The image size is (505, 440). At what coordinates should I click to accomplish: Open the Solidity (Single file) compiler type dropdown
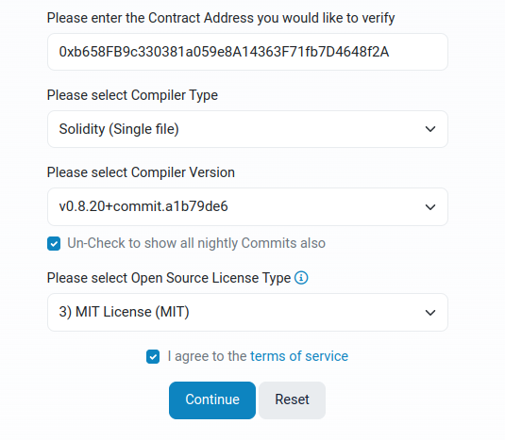pyautogui.click(x=247, y=129)
